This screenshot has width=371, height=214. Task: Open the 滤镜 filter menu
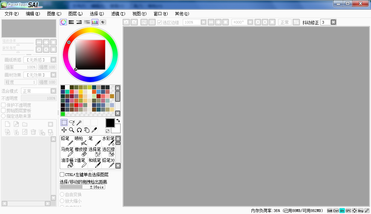118,14
